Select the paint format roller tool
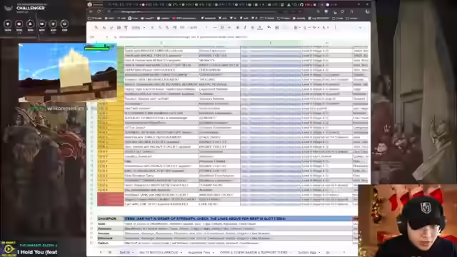This screenshot has height=257, width=457. coord(126,28)
